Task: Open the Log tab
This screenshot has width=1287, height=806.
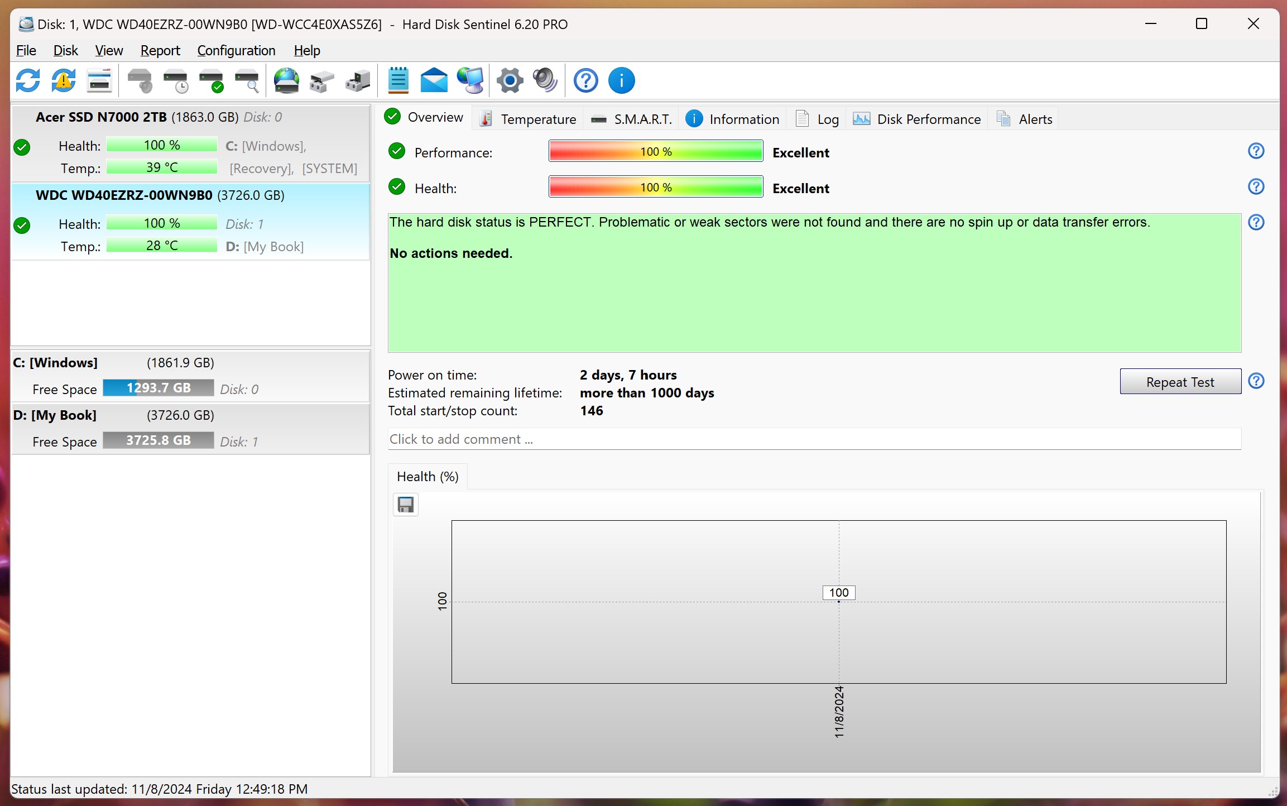Action: click(x=817, y=119)
